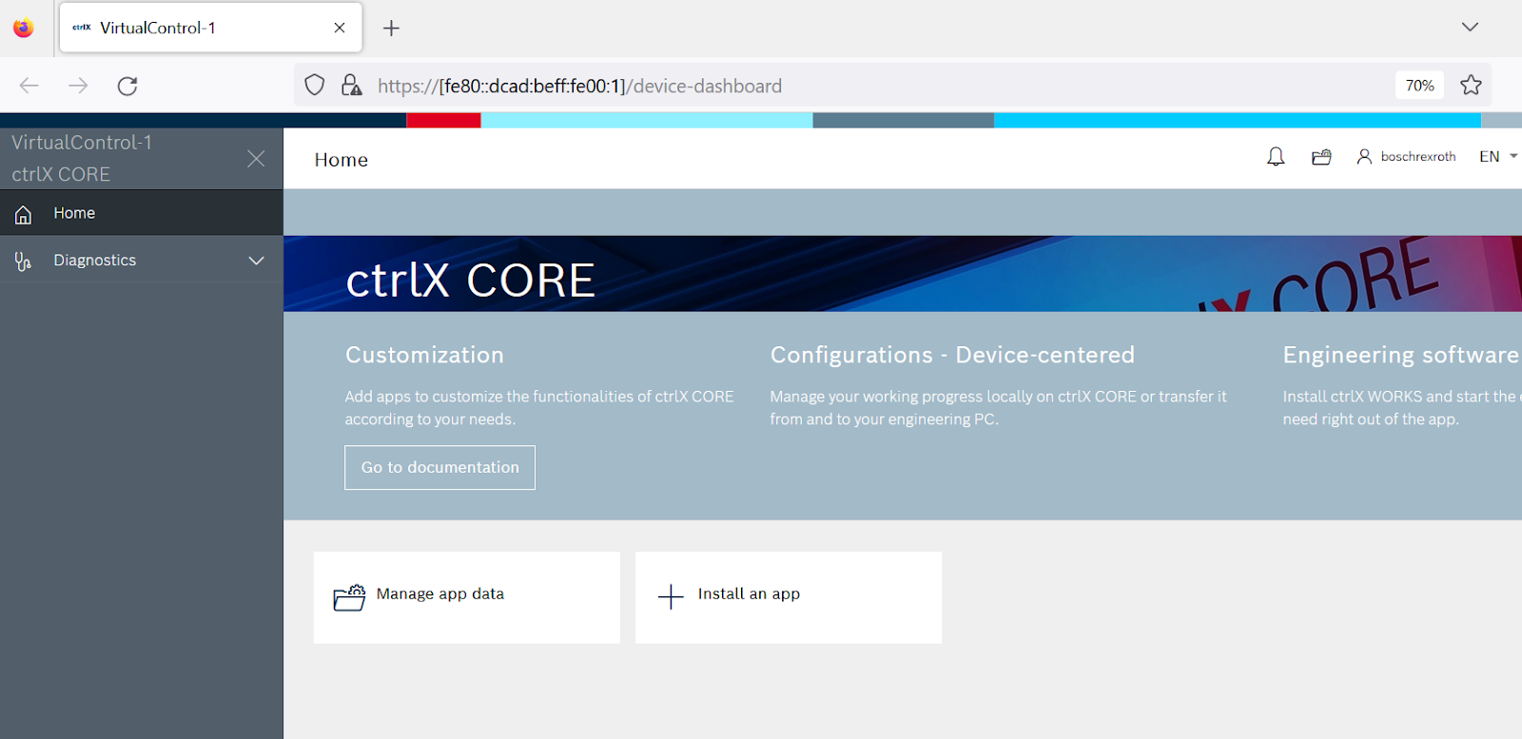This screenshot has width=1522, height=739.
Task: Click the 70% zoom level indicator
Action: pyautogui.click(x=1419, y=86)
